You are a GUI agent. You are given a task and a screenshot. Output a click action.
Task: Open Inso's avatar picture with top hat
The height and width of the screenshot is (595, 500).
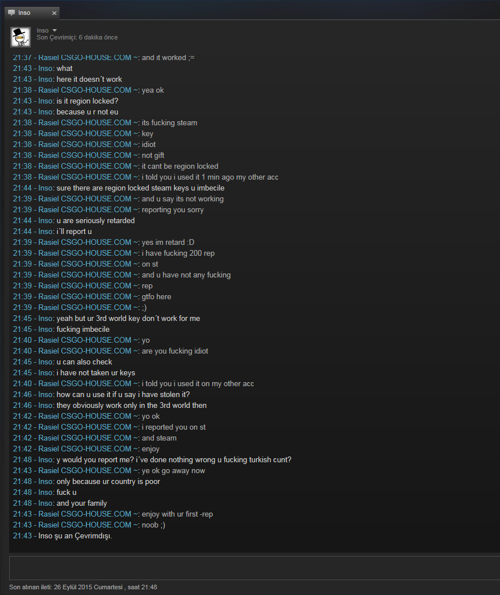pyautogui.click(x=21, y=37)
